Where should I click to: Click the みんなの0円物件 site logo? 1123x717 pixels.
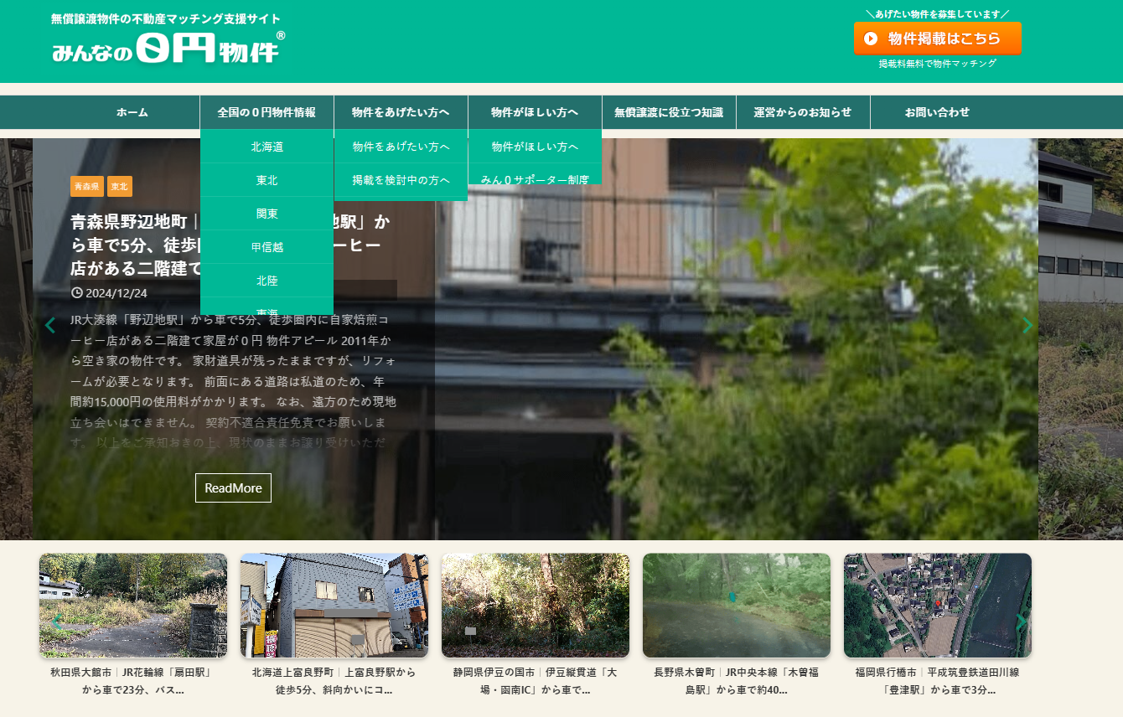(x=168, y=49)
